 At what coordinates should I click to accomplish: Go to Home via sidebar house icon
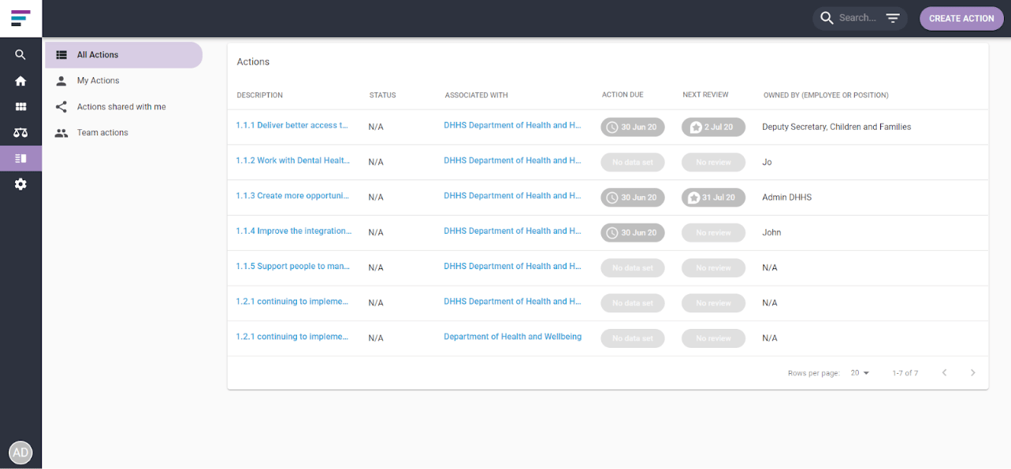[x=20, y=81]
